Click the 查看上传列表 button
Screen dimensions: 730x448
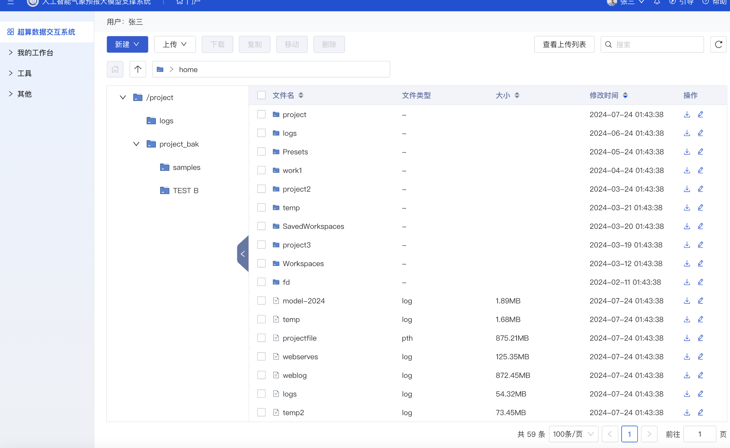[x=564, y=44]
